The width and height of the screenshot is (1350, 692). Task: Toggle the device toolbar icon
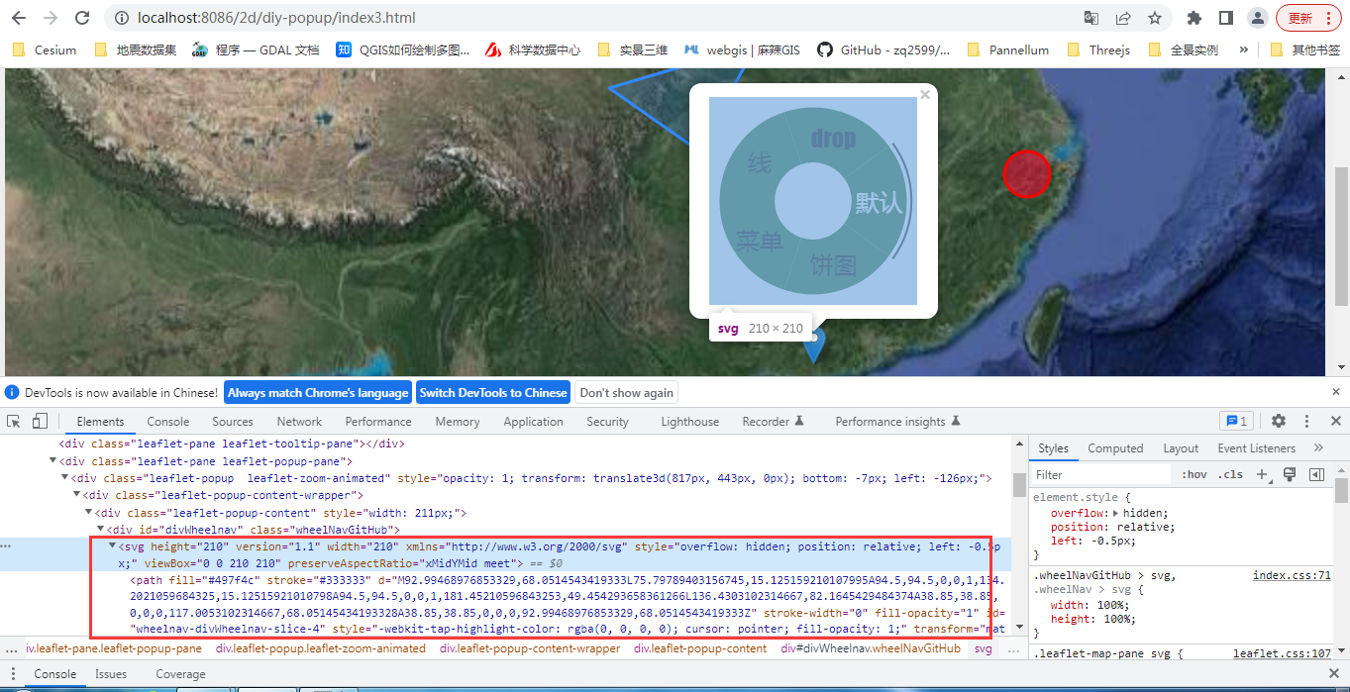[x=40, y=421]
